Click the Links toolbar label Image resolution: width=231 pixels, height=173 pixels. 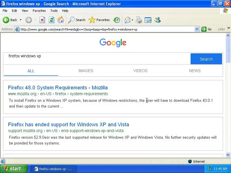point(221,29)
